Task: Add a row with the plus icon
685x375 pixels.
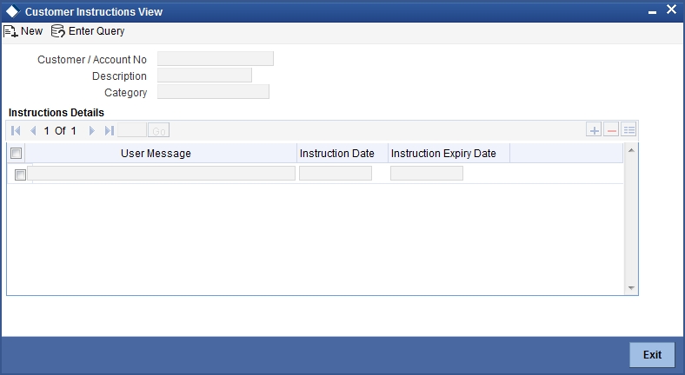Action: pyautogui.click(x=594, y=130)
